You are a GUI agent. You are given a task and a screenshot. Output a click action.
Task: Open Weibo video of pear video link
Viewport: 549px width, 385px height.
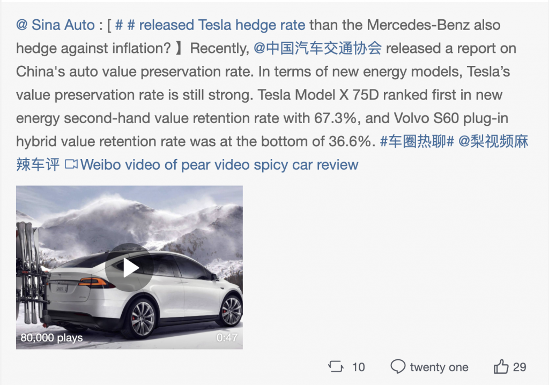click(219, 165)
